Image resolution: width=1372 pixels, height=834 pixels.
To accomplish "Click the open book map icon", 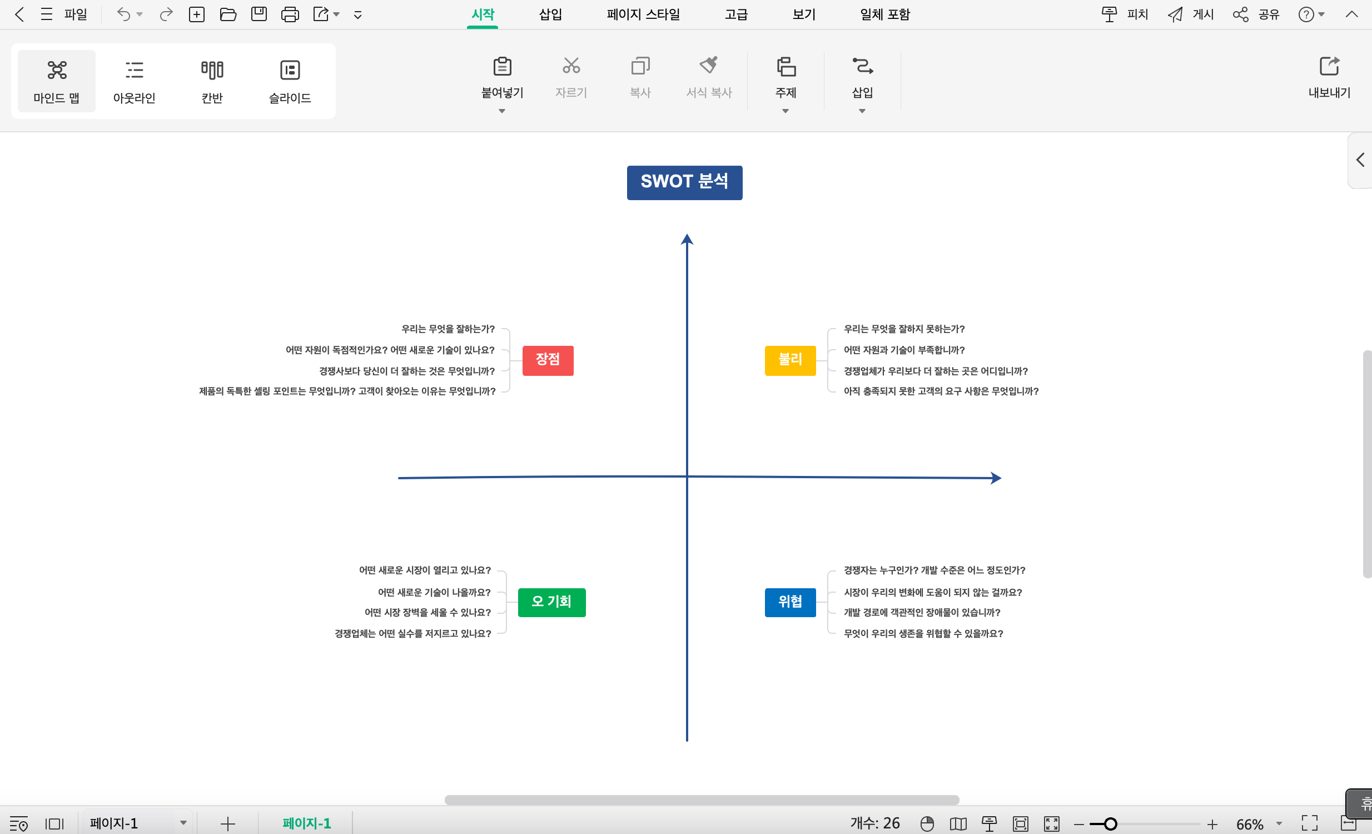I will click(958, 823).
